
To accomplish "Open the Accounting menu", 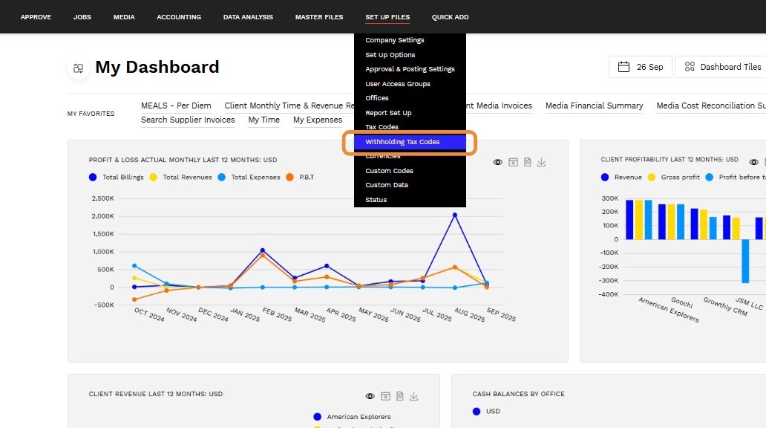I will click(x=179, y=17).
